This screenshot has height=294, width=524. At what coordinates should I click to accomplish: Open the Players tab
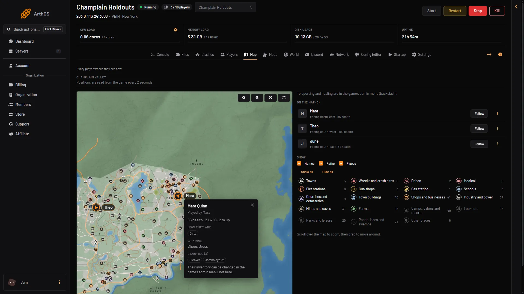point(229,54)
